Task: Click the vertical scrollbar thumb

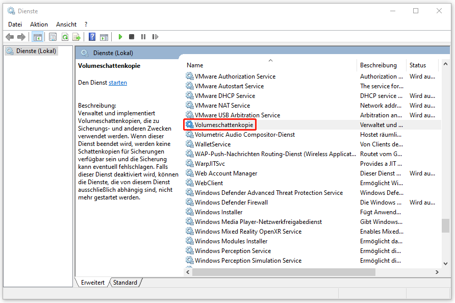Action: 445,225
